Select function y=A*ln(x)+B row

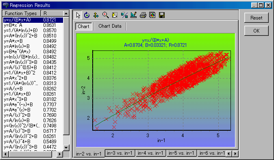pos(33,46)
